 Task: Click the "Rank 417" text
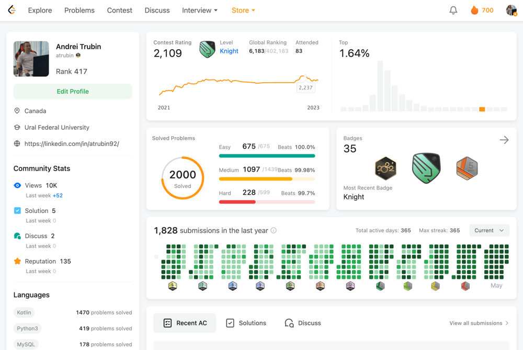click(71, 71)
